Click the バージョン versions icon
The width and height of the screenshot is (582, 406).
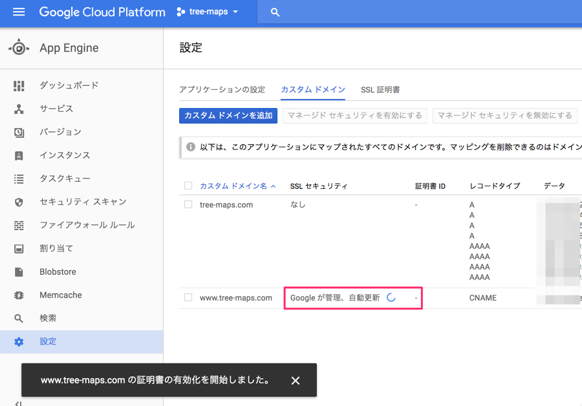(19, 133)
